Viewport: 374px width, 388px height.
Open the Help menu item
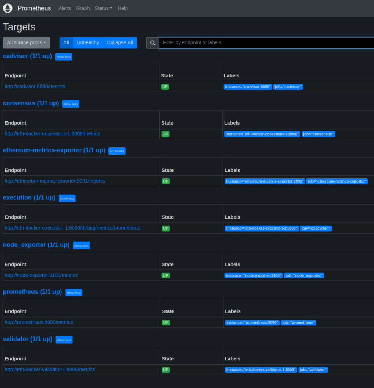click(123, 8)
